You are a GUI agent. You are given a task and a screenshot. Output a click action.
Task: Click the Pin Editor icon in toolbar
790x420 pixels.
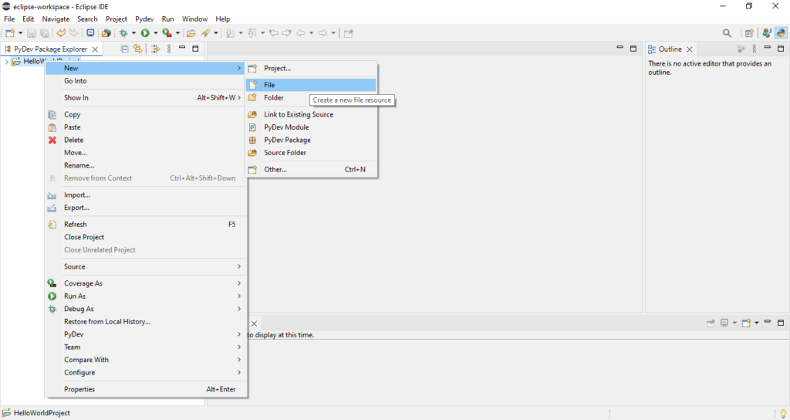pyautogui.click(x=348, y=33)
